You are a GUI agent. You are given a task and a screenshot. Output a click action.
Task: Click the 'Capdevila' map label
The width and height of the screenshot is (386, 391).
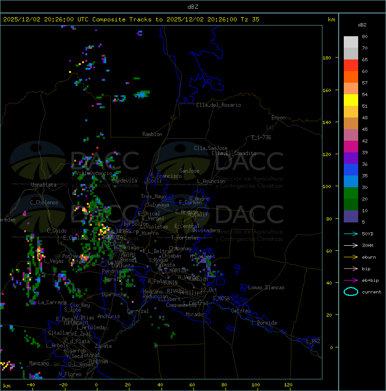(x=124, y=181)
